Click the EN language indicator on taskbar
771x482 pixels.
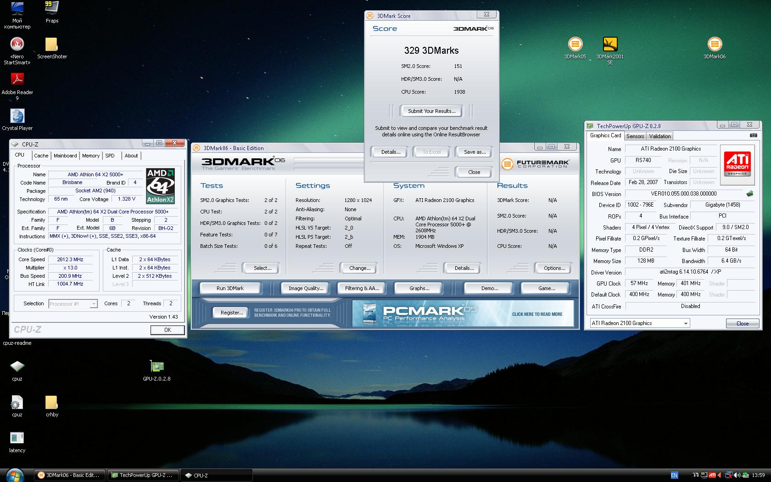(674, 475)
